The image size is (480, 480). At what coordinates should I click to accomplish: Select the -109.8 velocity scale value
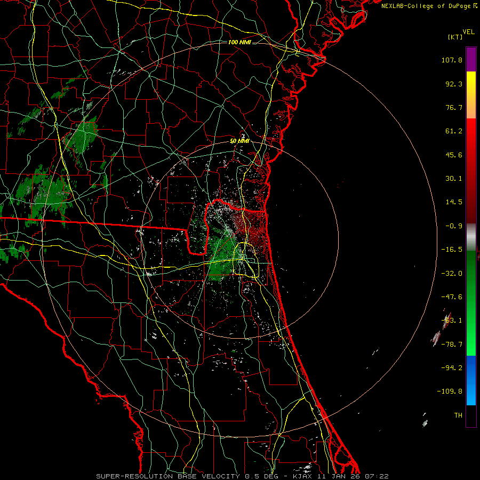[450, 391]
